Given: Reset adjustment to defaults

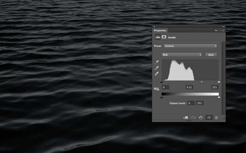Looking at the screenshot, I should [201, 117].
